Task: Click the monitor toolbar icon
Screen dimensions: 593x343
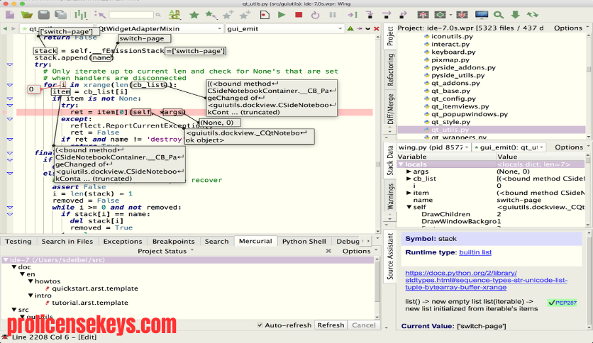Action: coord(482,15)
